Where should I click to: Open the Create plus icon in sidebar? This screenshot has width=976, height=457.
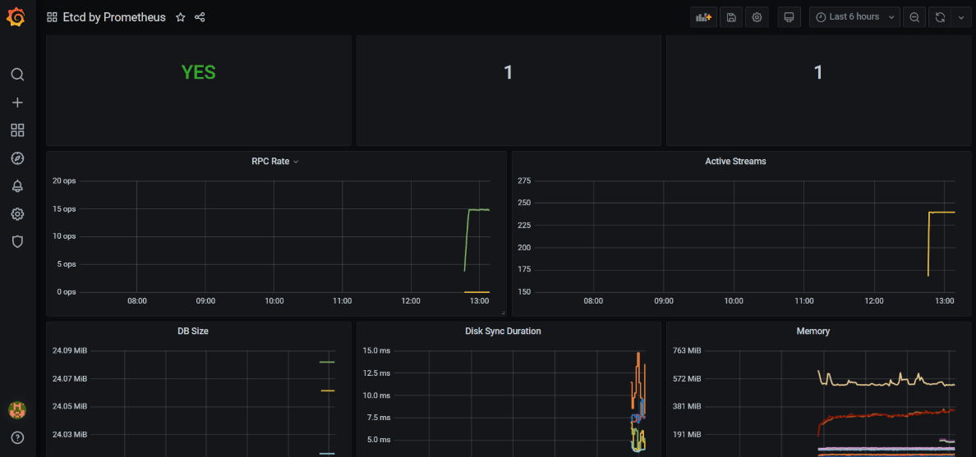[x=17, y=103]
